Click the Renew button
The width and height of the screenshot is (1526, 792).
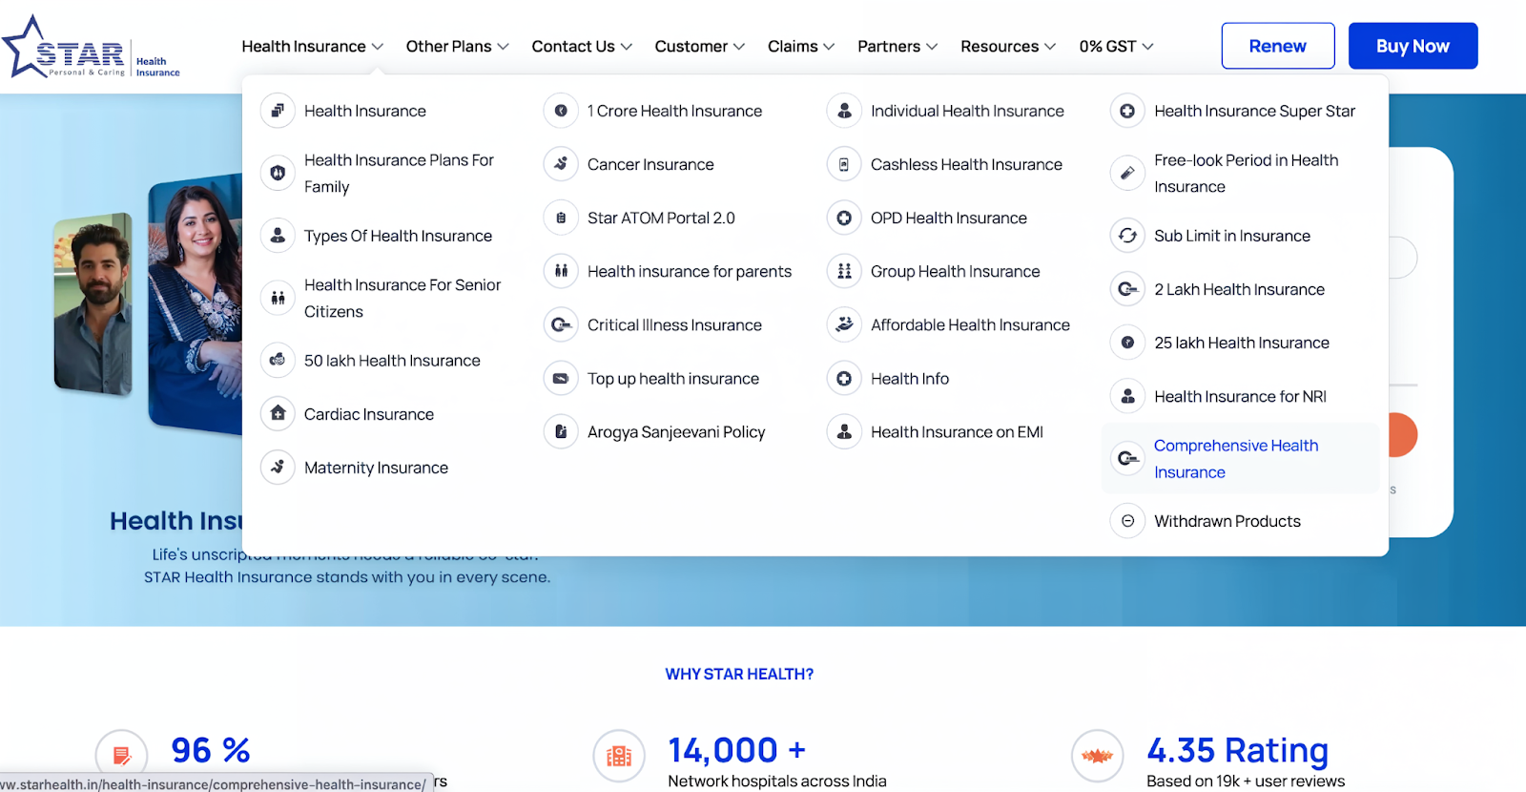pos(1278,46)
